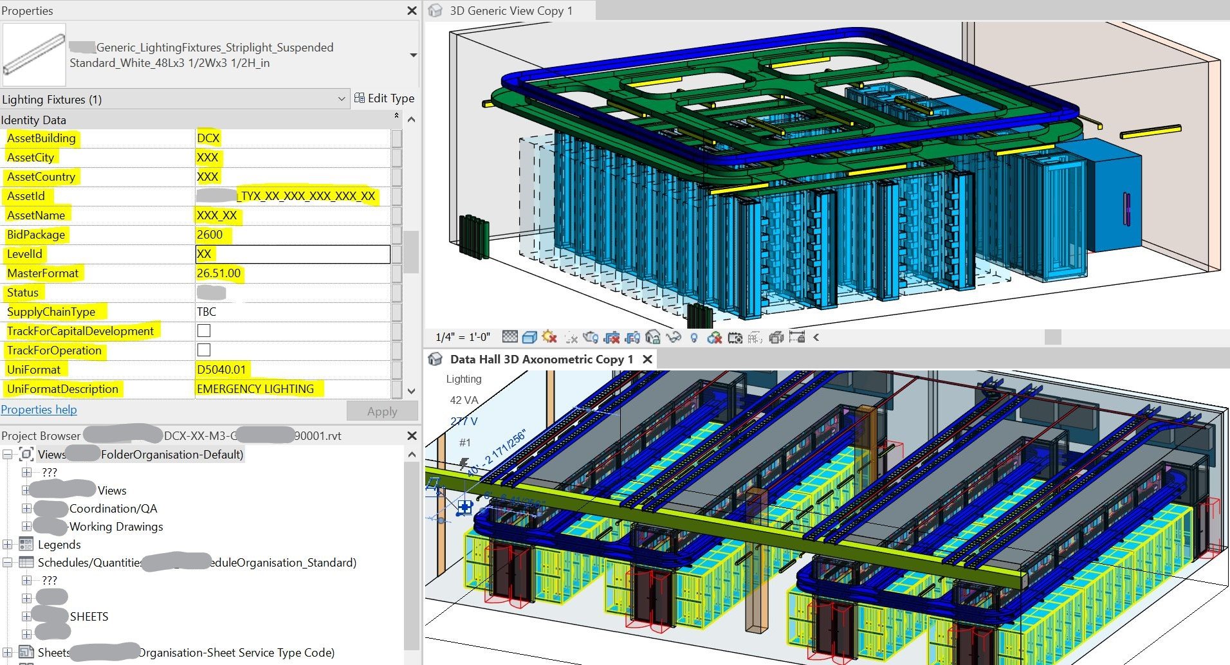The image size is (1230, 665).
Task: Toggle the Shadows off icon
Action: tap(571, 336)
